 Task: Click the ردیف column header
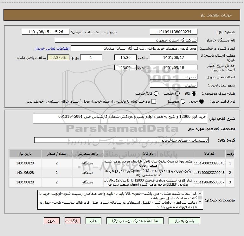230,154
